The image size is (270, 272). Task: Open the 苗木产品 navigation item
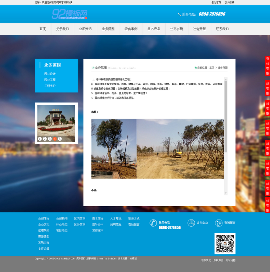tap(154, 29)
